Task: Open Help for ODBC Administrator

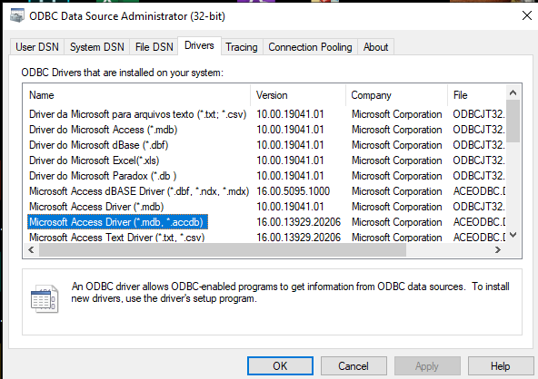Action: 501,366
